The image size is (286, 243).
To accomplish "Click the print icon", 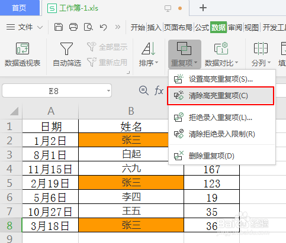I will tap(73, 27).
